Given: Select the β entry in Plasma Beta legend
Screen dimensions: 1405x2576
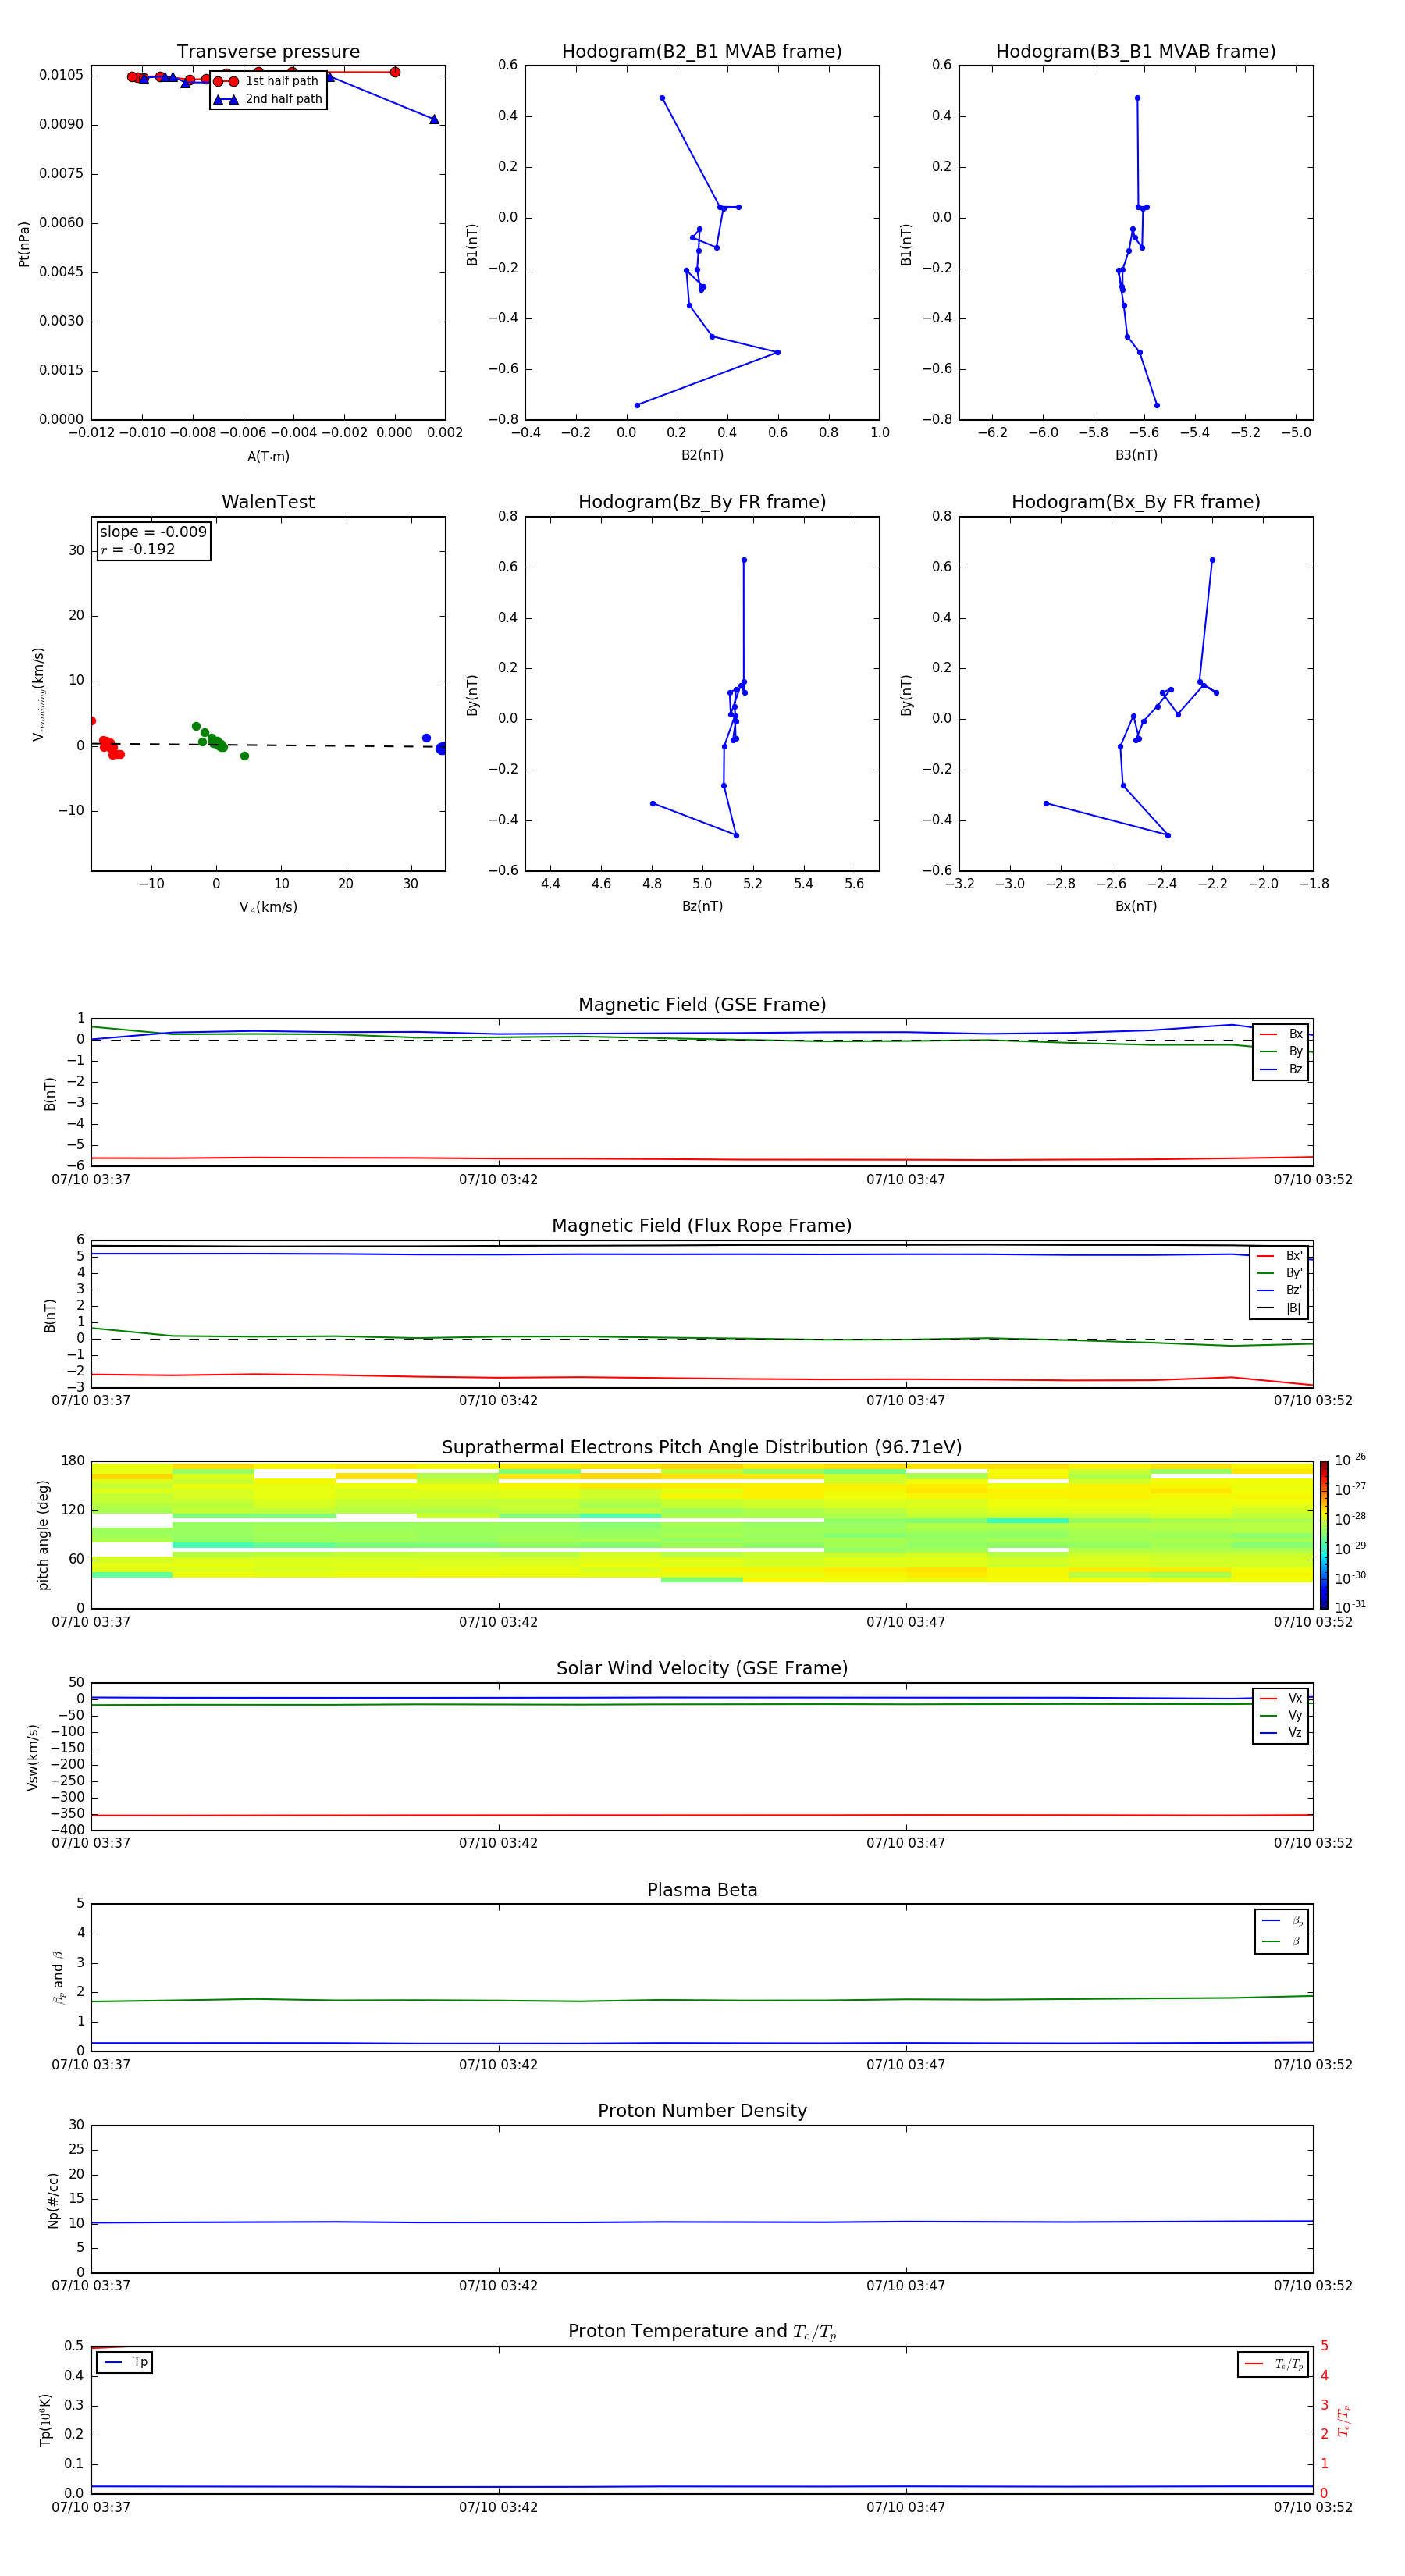Looking at the screenshot, I should 1282,1941.
